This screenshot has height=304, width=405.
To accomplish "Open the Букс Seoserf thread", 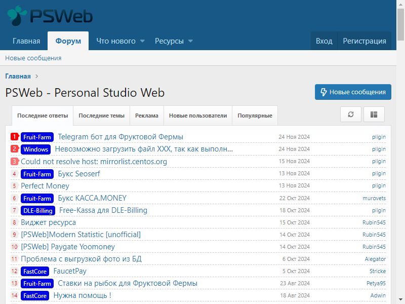I will coord(79,174).
